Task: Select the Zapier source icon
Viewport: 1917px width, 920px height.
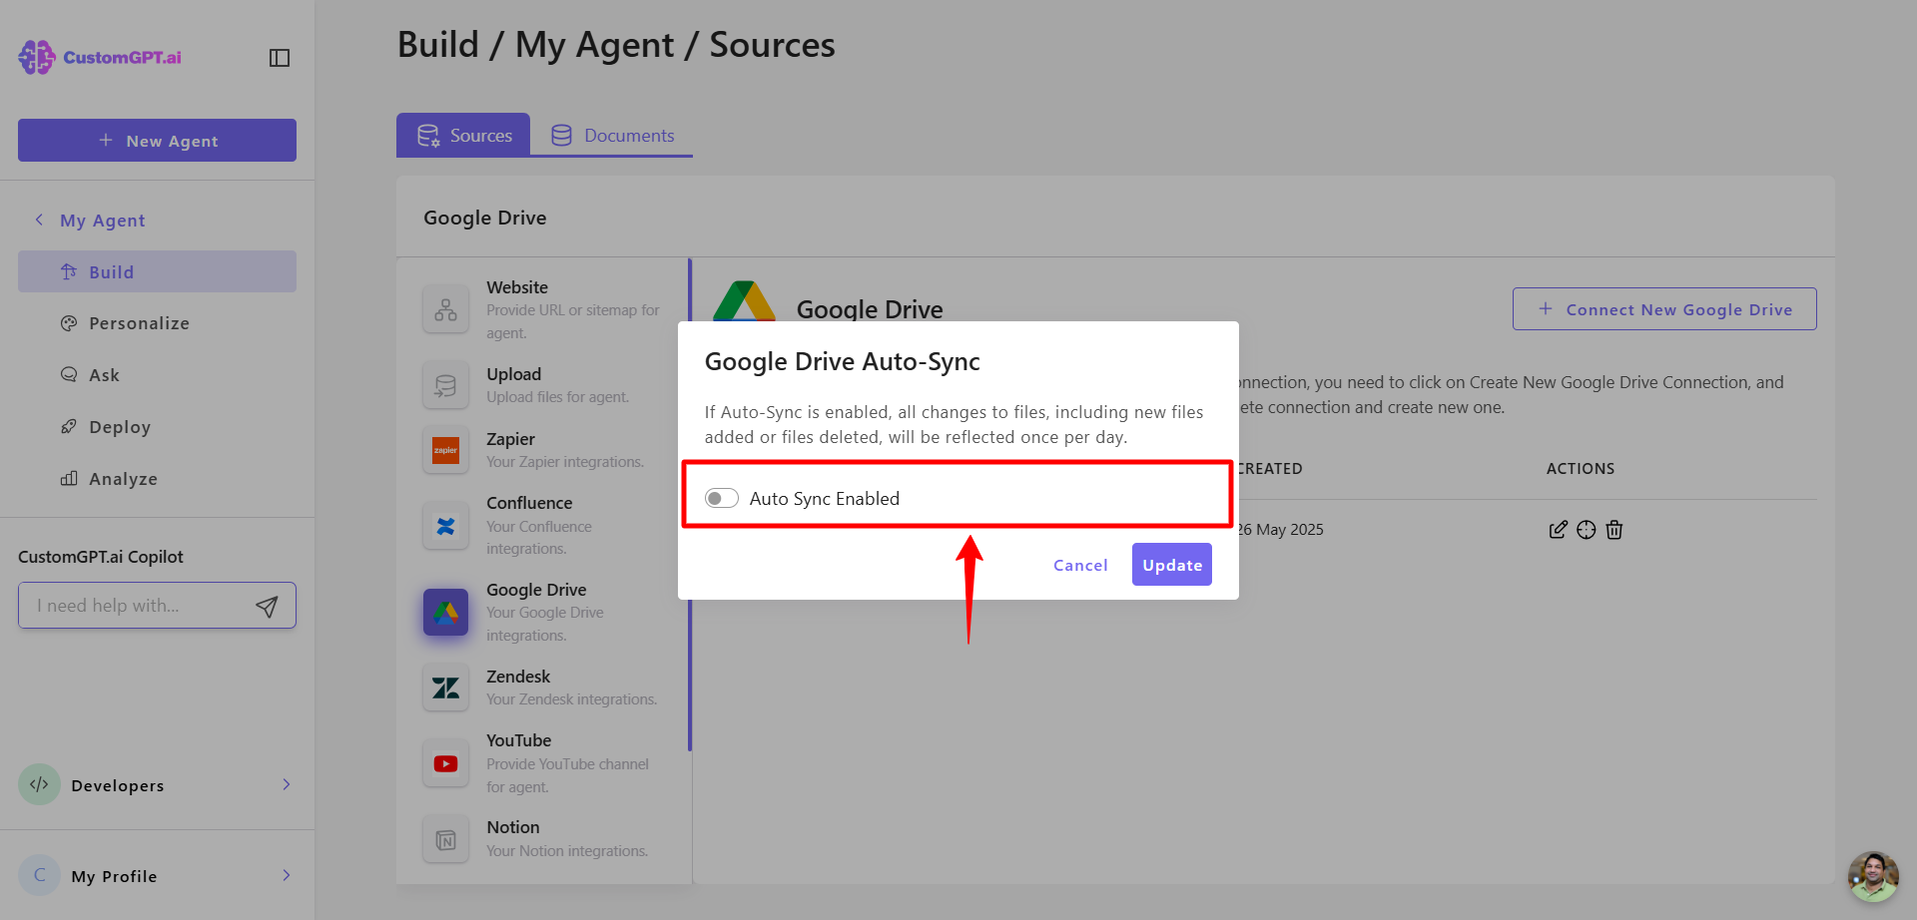Action: pyautogui.click(x=445, y=450)
